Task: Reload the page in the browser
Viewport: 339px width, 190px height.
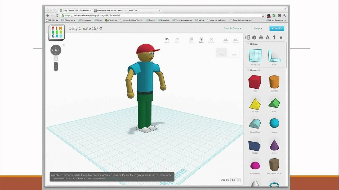Action: click(x=57, y=16)
